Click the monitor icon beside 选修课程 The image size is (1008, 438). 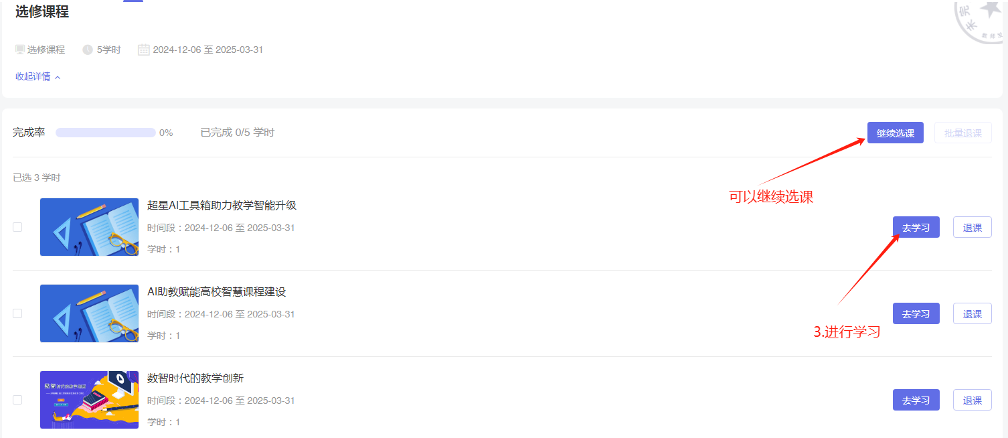pyautogui.click(x=20, y=50)
